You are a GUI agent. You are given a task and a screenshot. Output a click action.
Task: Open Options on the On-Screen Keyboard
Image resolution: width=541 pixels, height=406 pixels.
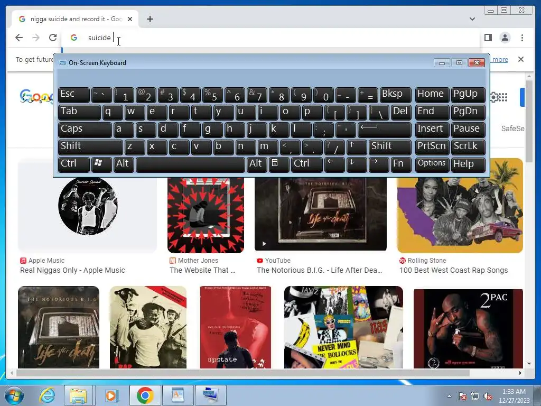tap(432, 164)
